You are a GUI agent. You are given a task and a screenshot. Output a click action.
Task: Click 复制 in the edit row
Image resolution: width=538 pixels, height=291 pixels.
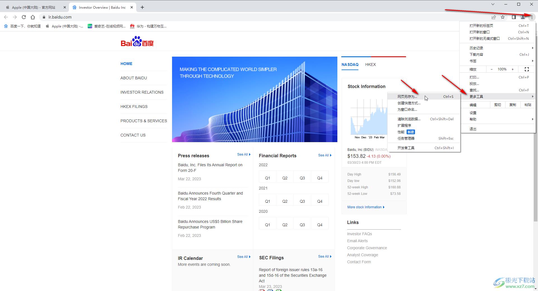pos(513,105)
